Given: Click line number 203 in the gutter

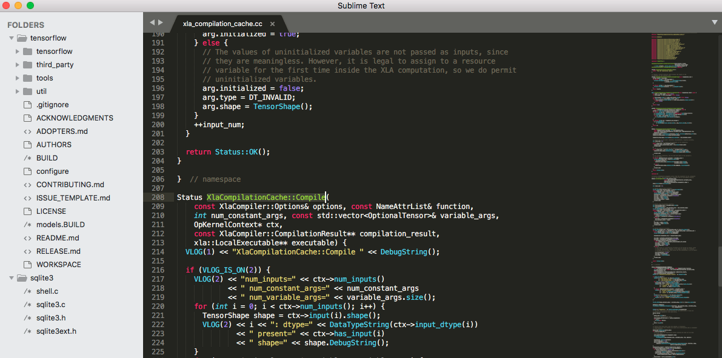Looking at the screenshot, I should pos(157,151).
